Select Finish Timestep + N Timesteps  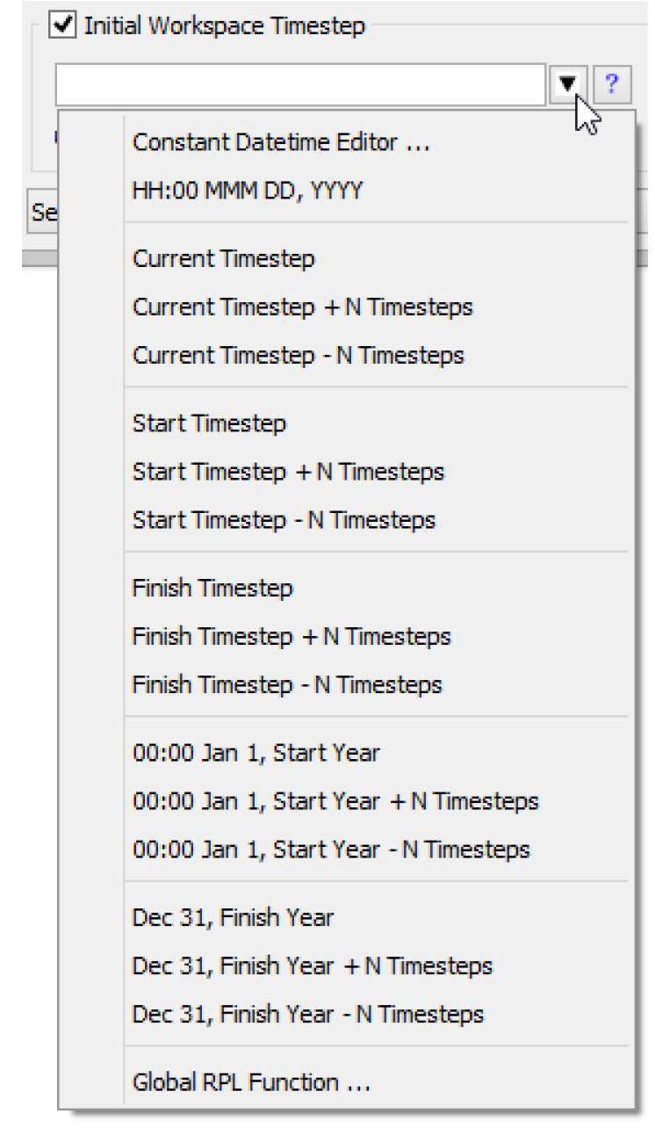292,636
